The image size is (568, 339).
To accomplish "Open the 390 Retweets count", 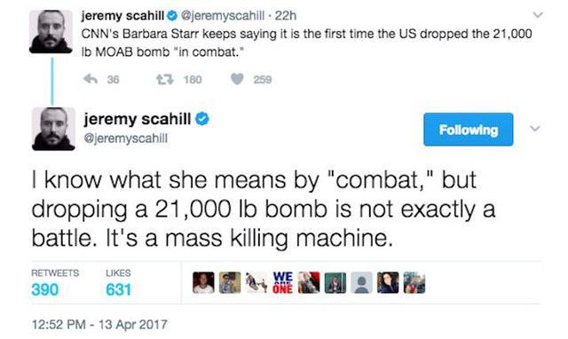I will [45, 289].
